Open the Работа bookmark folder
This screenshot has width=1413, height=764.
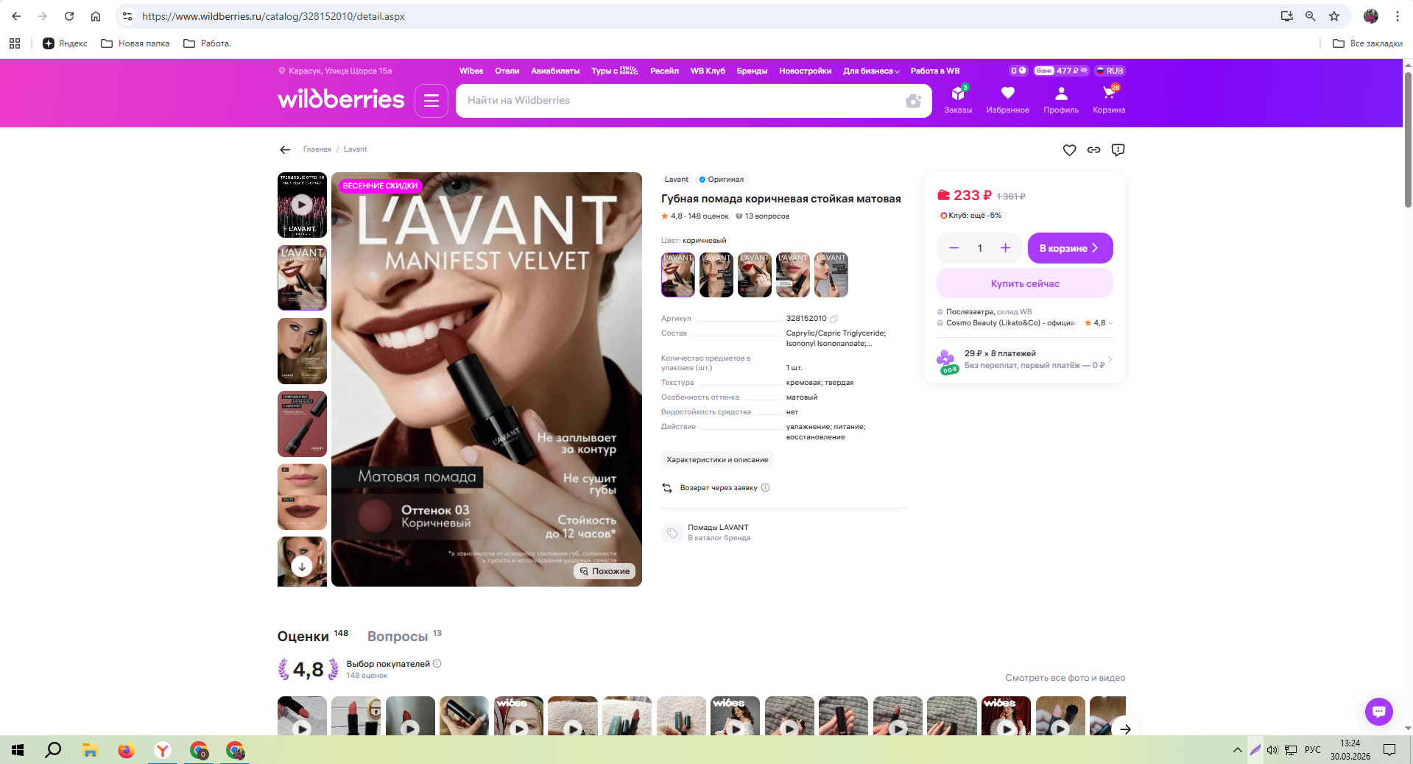click(207, 43)
